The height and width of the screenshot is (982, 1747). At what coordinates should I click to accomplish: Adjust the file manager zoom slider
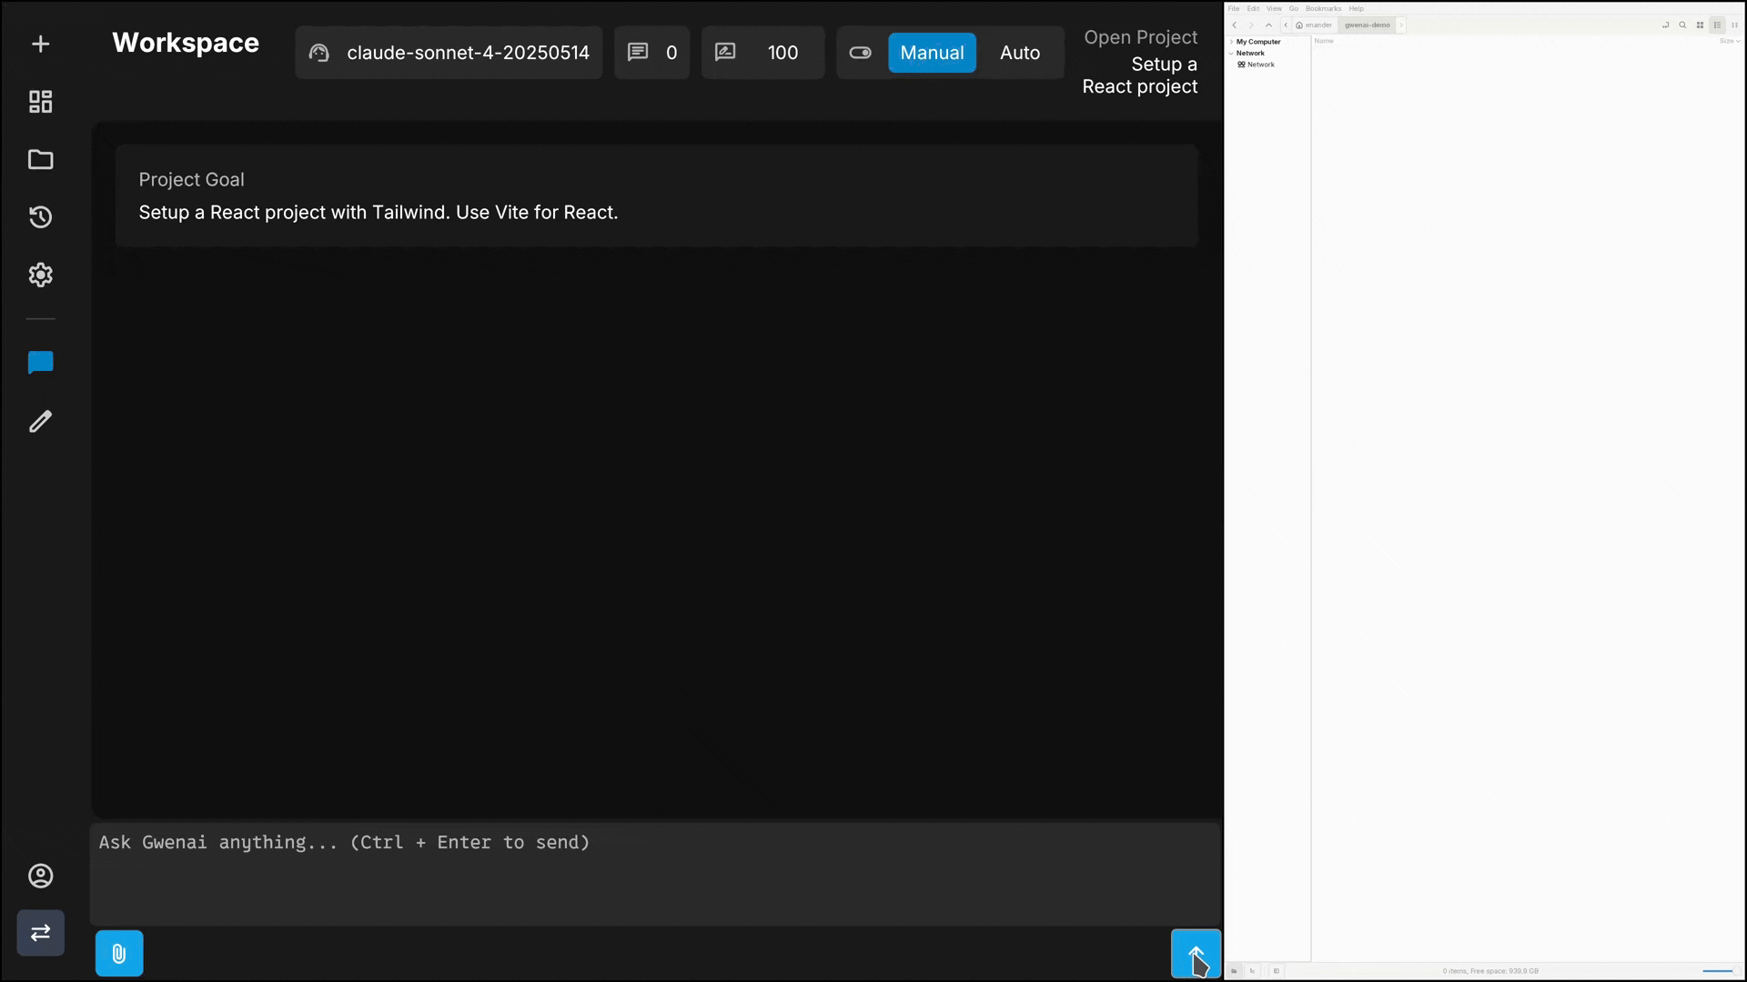[x=1718, y=971]
